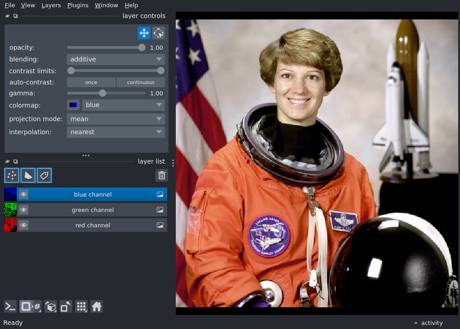
Task: Open the blending mode dropdown
Action: (116, 59)
